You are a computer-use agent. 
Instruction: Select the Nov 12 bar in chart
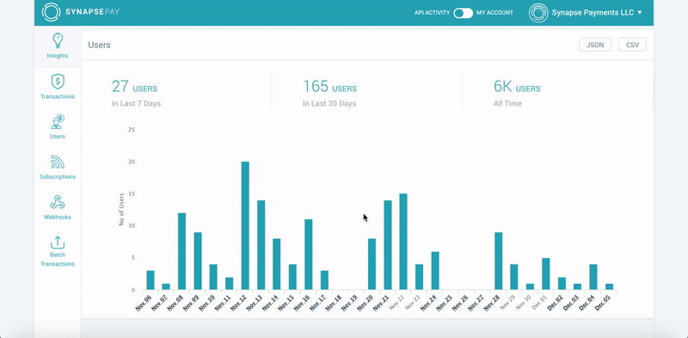pos(245,225)
